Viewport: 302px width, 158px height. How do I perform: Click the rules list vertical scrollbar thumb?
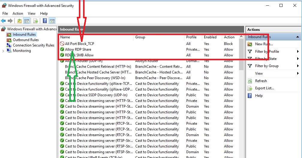point(241,55)
